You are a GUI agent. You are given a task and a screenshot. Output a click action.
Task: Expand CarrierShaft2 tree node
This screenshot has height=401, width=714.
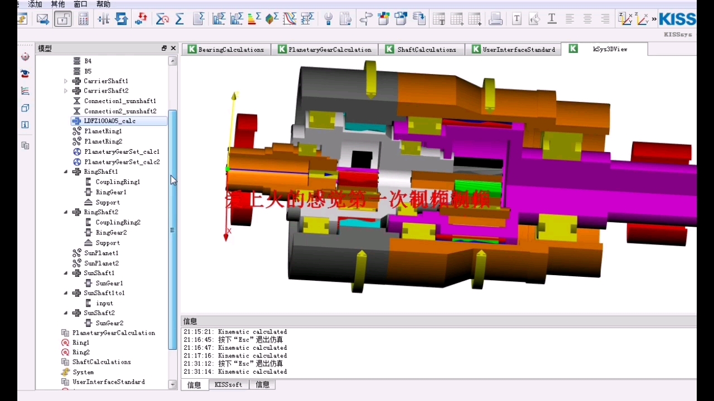tap(66, 91)
